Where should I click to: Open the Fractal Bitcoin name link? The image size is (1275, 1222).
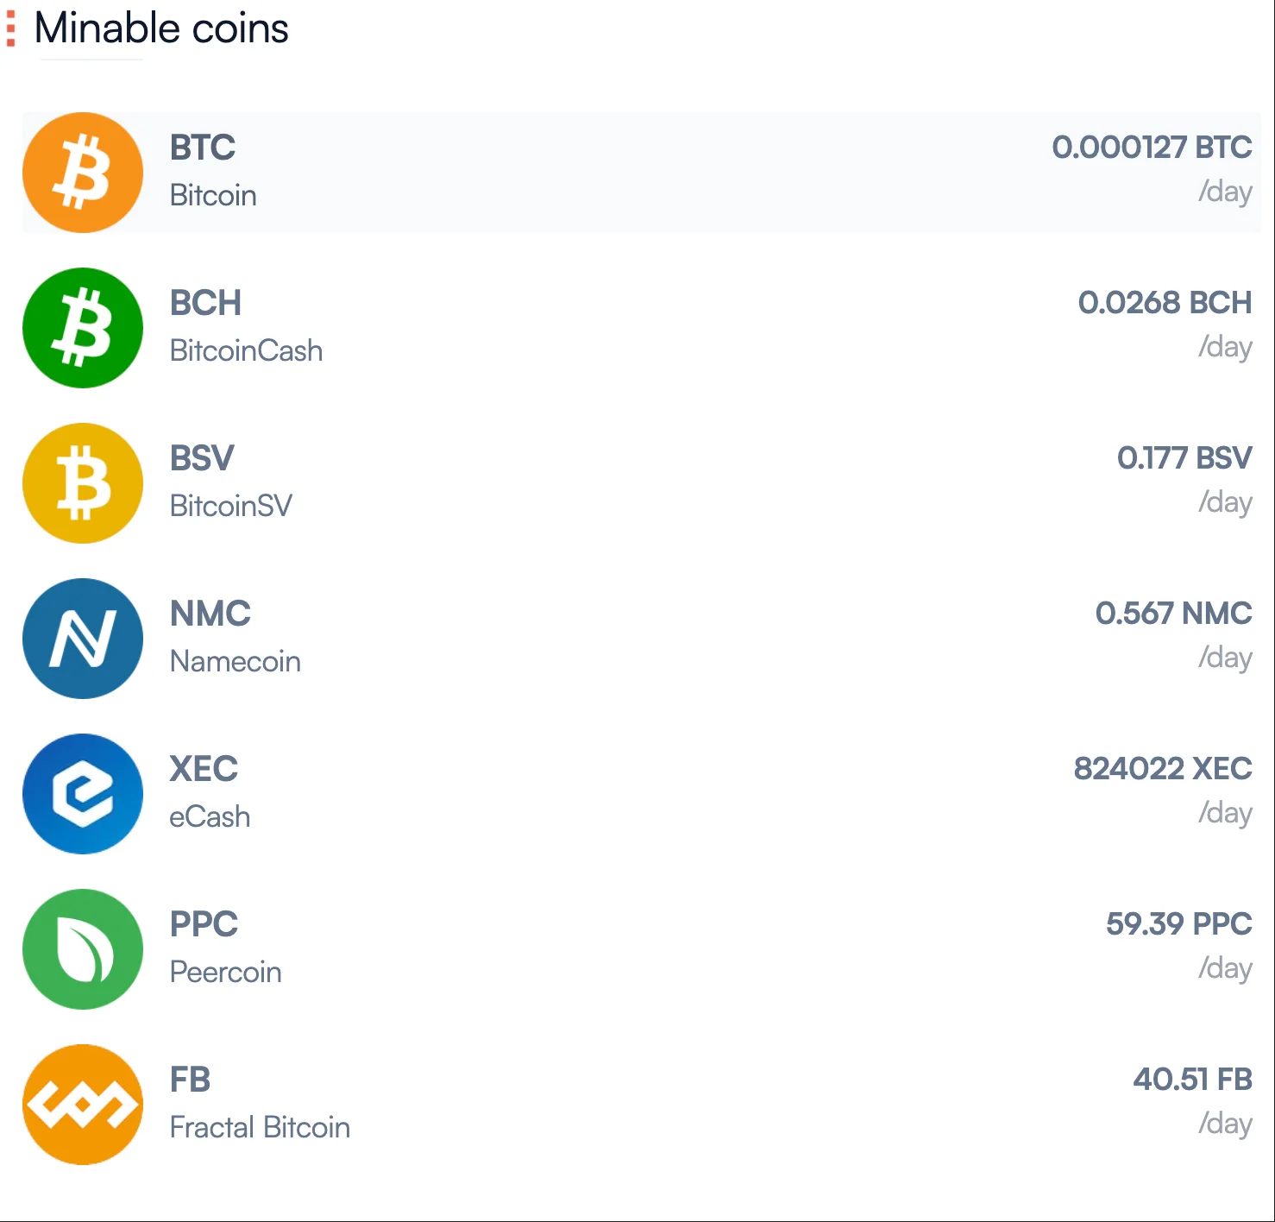[x=260, y=1127]
